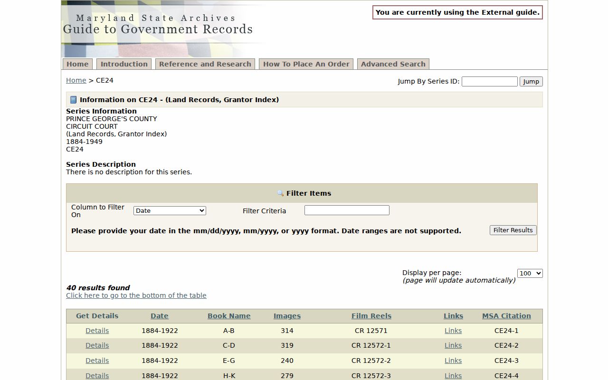
Task: Click the CR 12572-1 film reel cell
Action: (x=371, y=345)
